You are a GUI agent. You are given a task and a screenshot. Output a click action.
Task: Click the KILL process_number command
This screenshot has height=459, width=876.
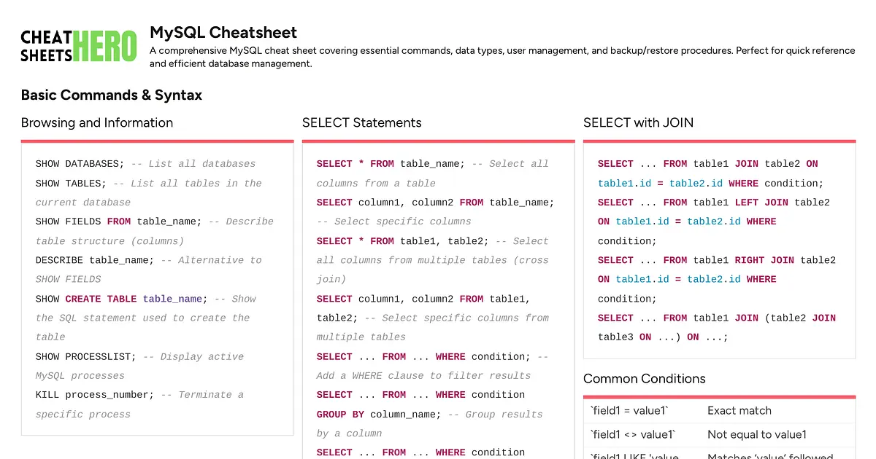(95, 395)
